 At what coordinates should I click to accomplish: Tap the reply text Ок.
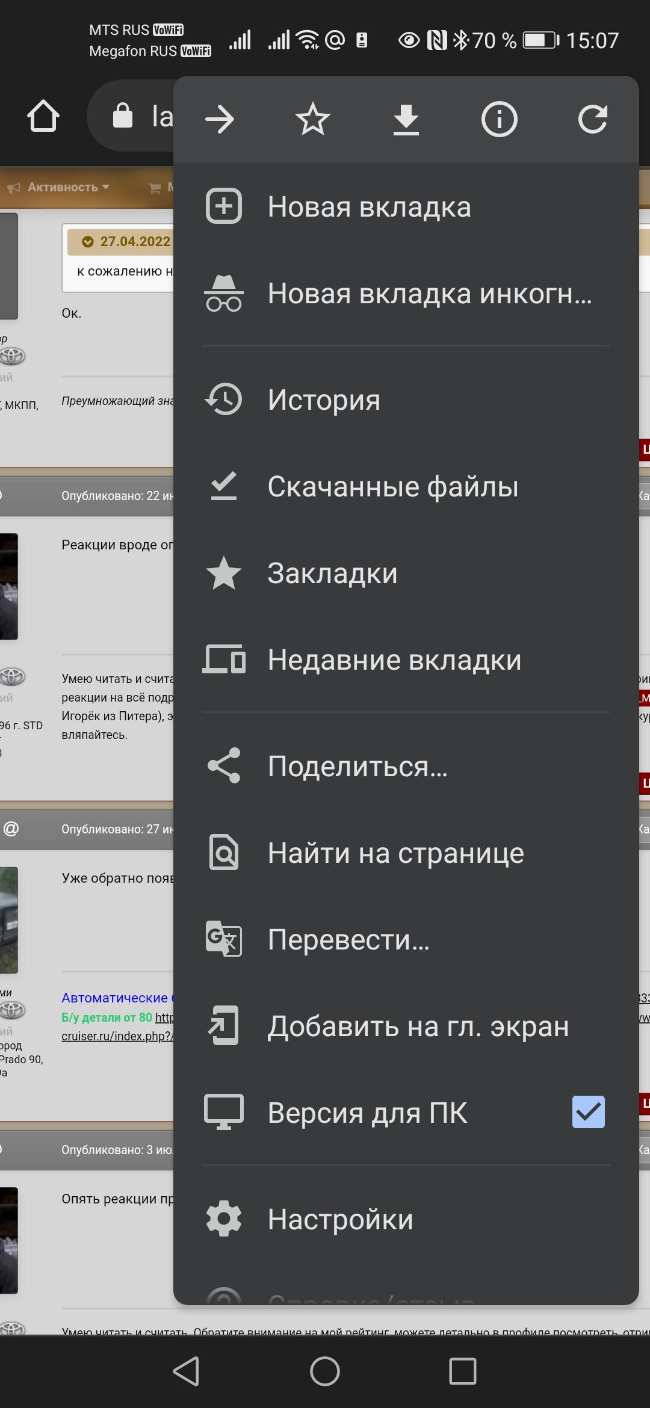[x=71, y=313]
